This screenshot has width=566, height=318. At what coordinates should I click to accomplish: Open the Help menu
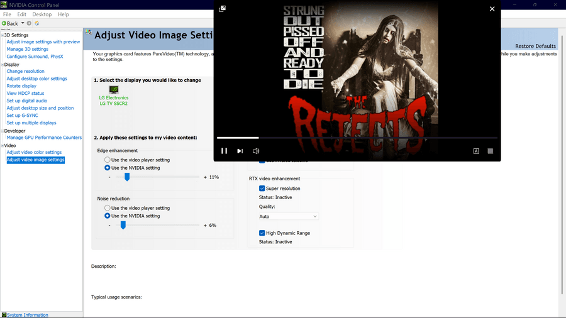[x=63, y=14]
